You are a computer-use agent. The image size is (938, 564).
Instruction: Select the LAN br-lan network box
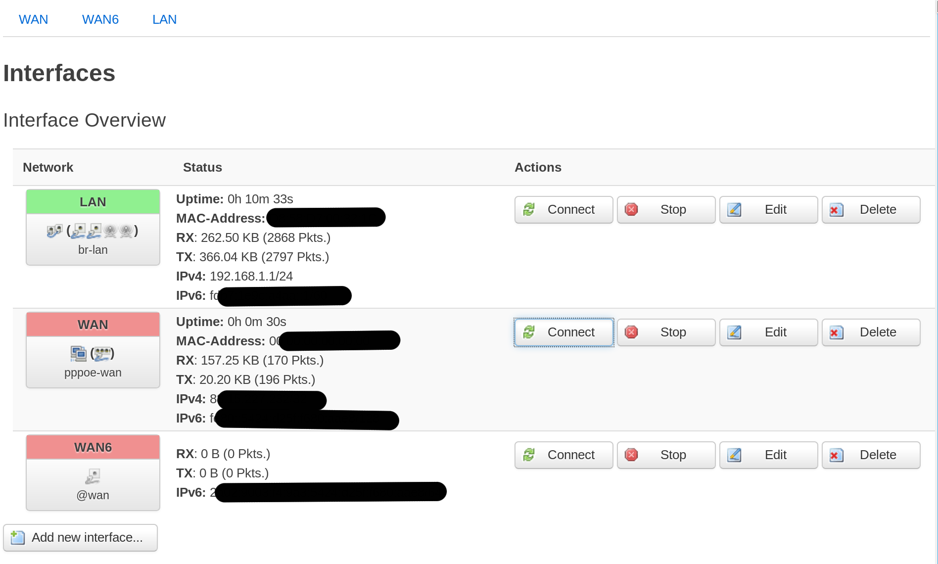click(93, 227)
